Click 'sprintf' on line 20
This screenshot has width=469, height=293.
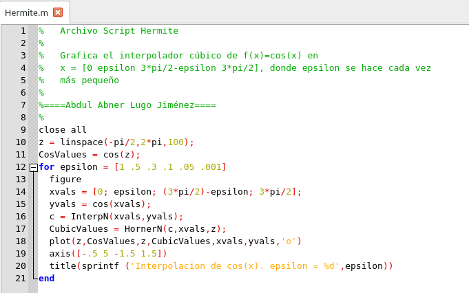pyautogui.click(x=100, y=266)
